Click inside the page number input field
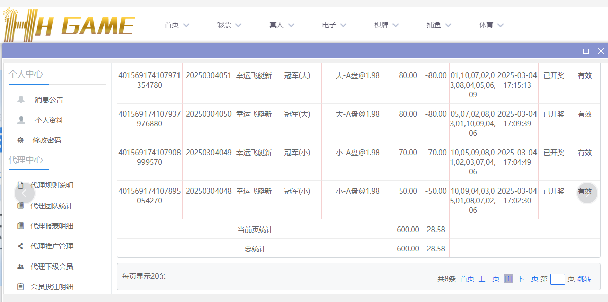608x302 pixels. click(557, 279)
